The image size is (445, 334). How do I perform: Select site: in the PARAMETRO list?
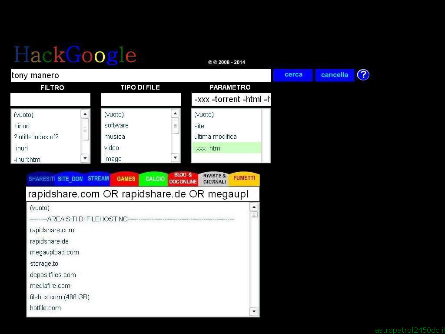click(x=226, y=126)
